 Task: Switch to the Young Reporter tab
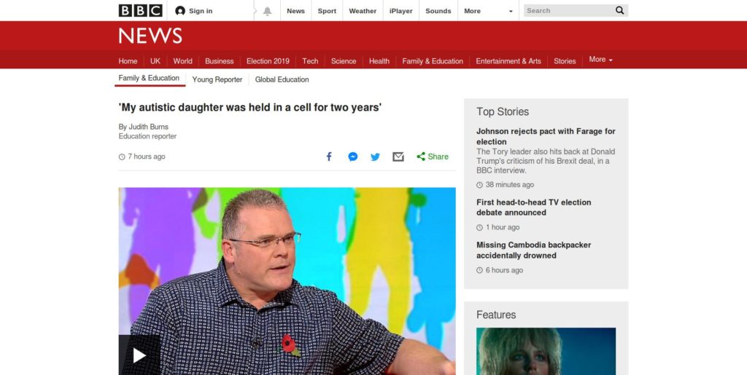217,79
